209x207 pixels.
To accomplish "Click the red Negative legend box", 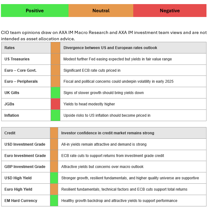I will [170, 11].
